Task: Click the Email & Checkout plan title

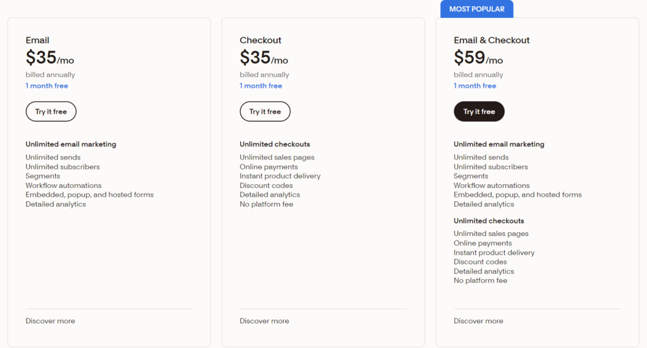Action: 492,40
